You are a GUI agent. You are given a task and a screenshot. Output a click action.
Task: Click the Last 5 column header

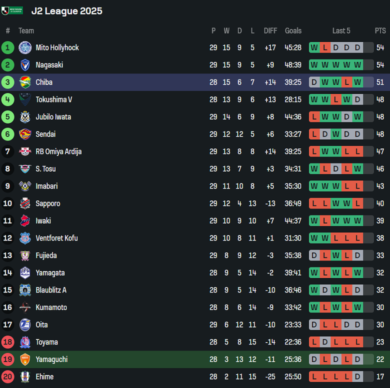(341, 30)
